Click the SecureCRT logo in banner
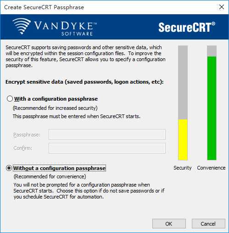Screen dimensions: 229x233 [x=187, y=27]
